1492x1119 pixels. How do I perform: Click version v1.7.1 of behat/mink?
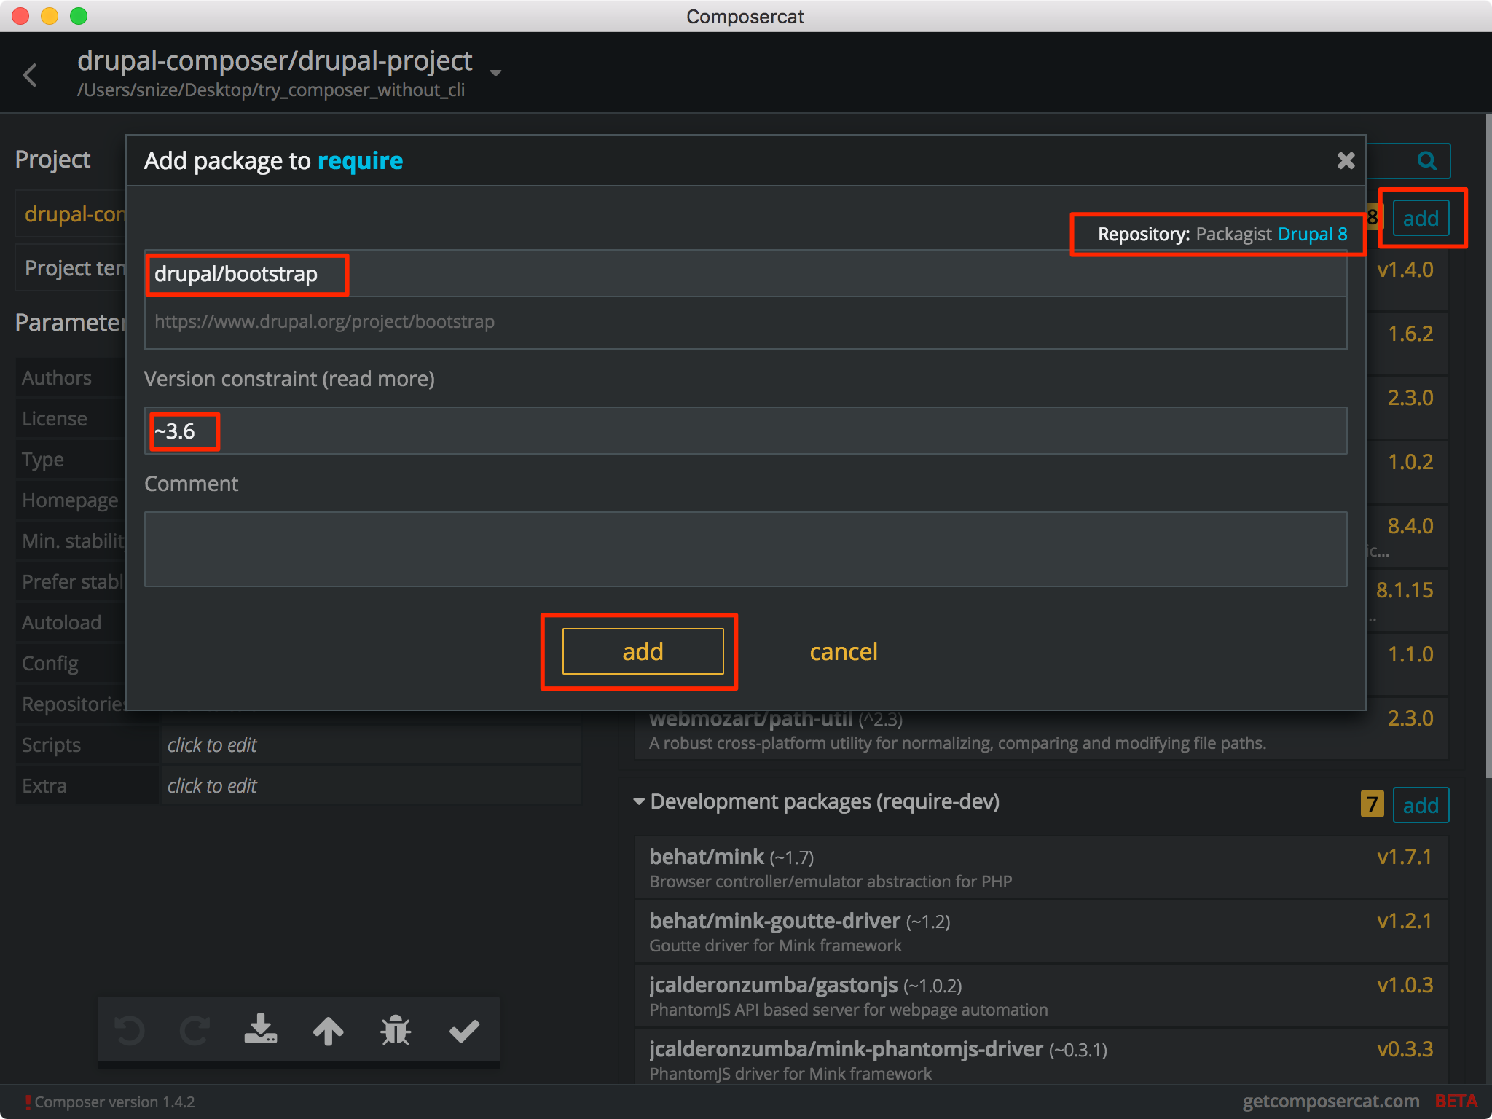(1404, 857)
